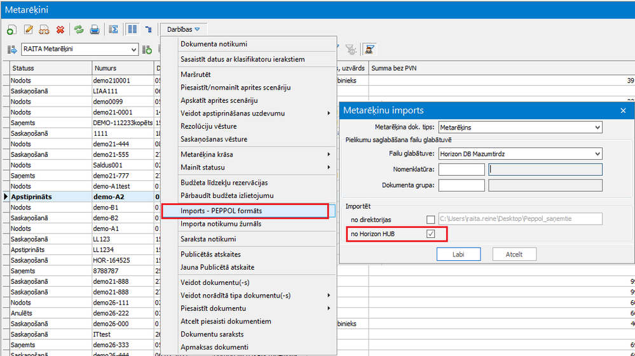Tick the no direktorijas checkbox

(x=430, y=220)
